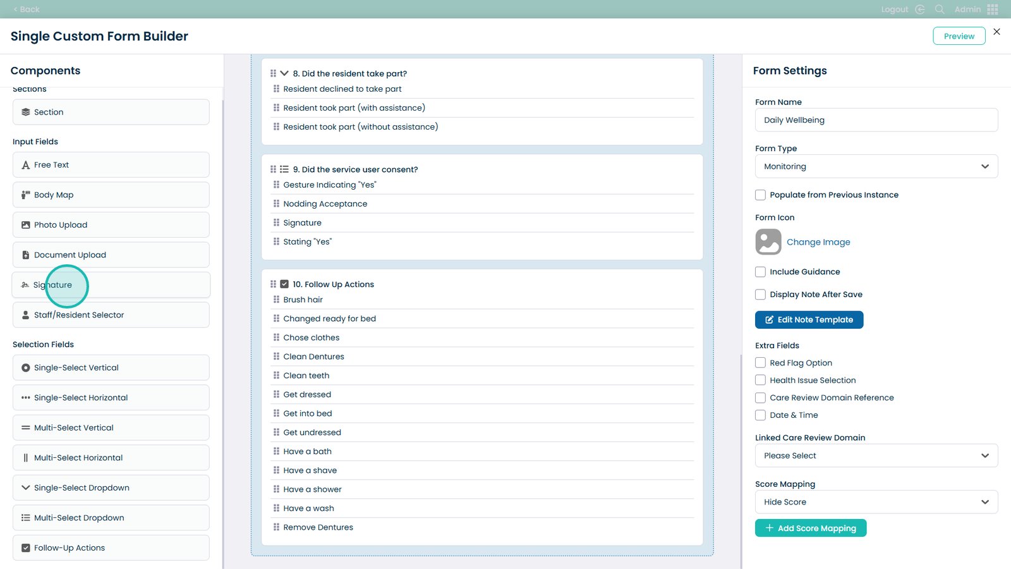
Task: Grab drag handle of question 9
Action: click(273, 169)
